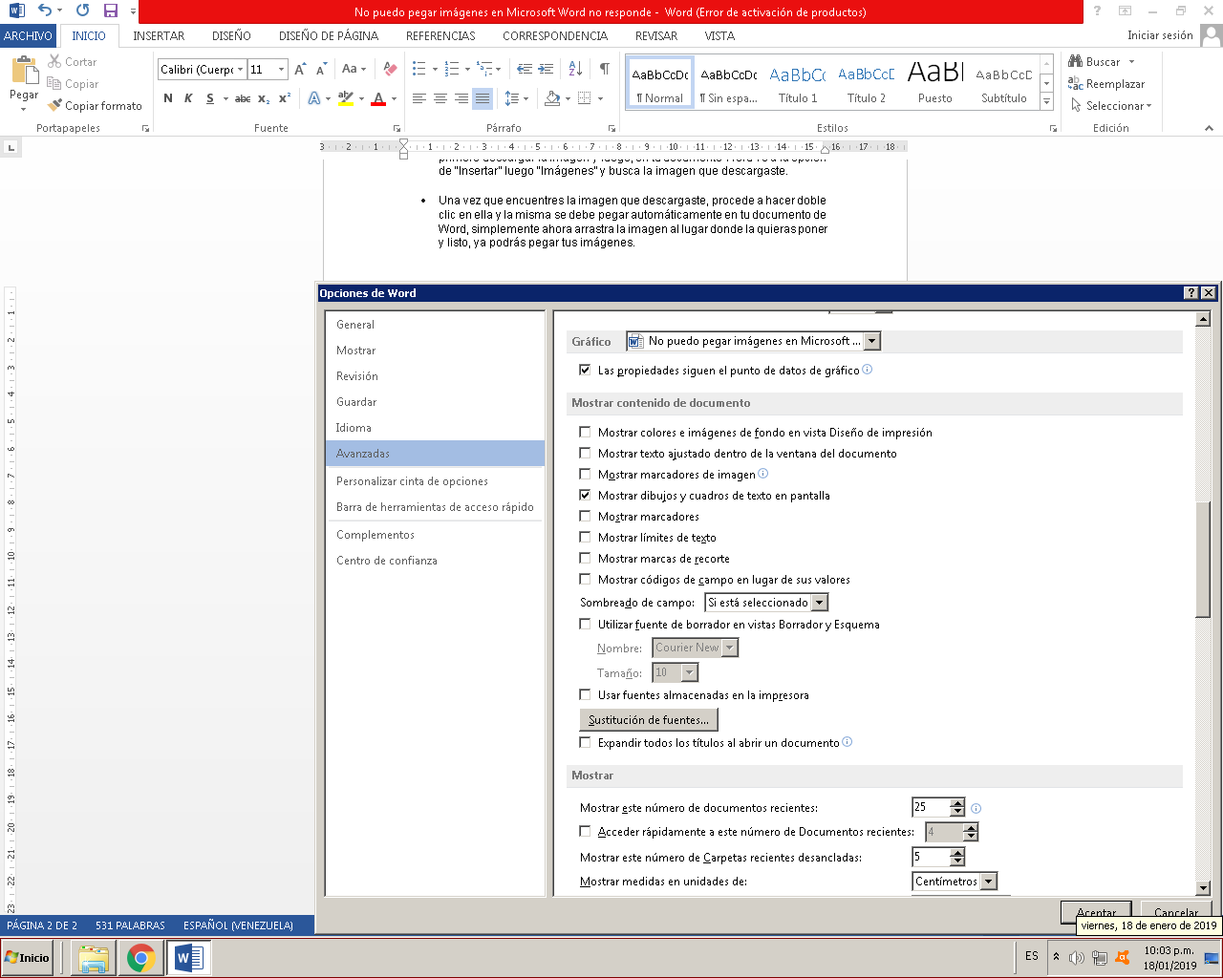Click the superscript x² icon

(x=285, y=98)
